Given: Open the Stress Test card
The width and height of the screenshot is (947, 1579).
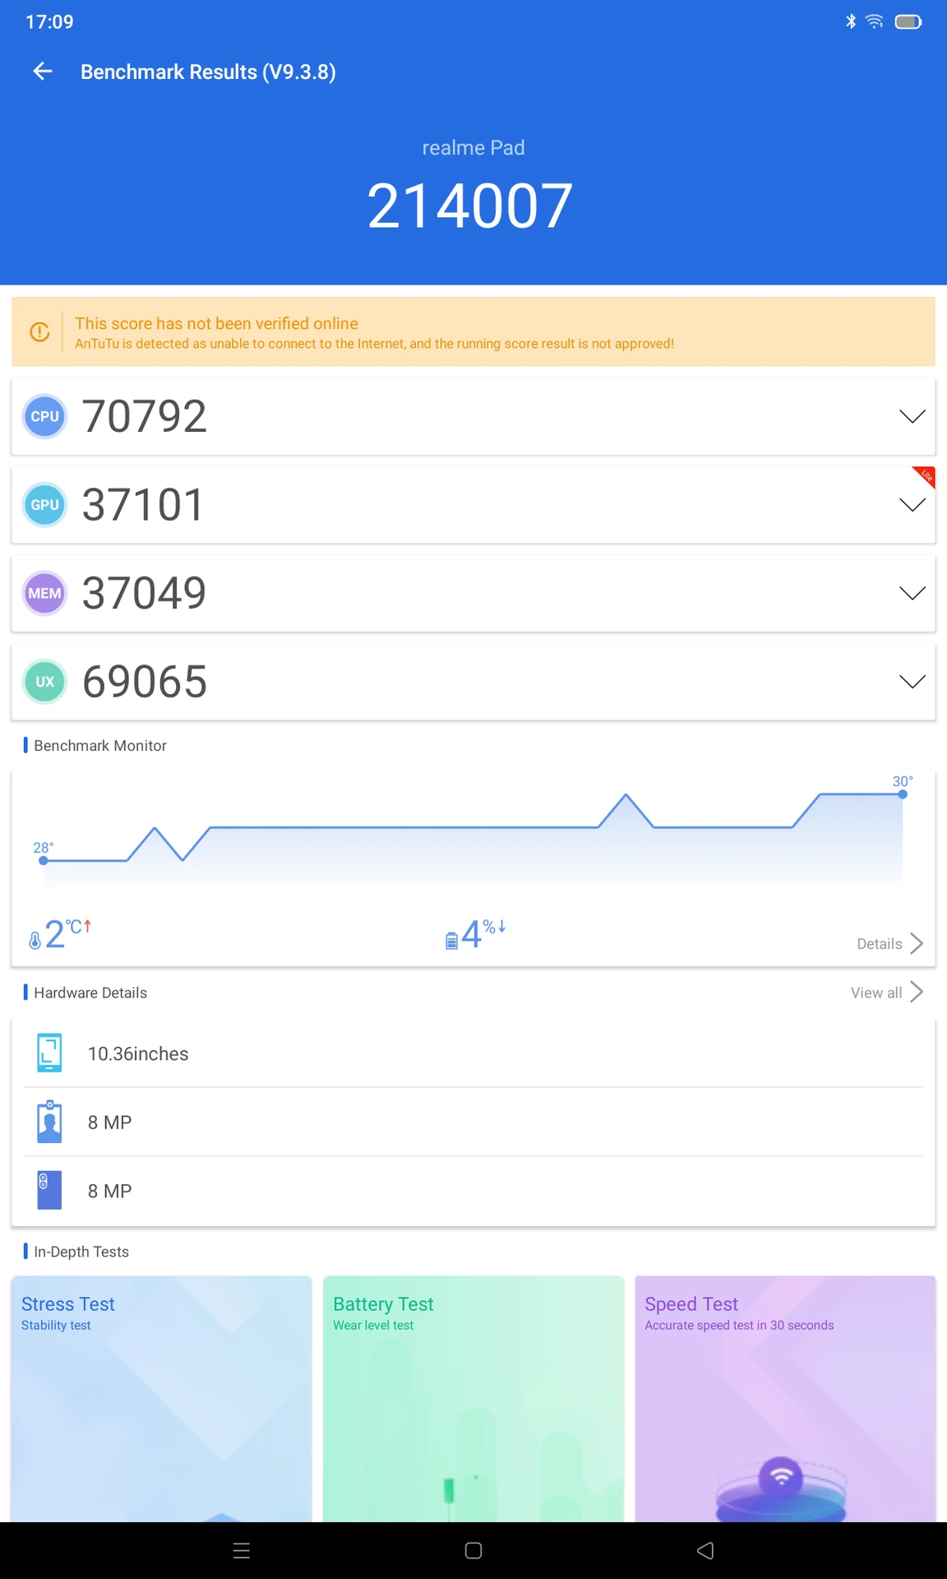Looking at the screenshot, I should [x=161, y=1398].
